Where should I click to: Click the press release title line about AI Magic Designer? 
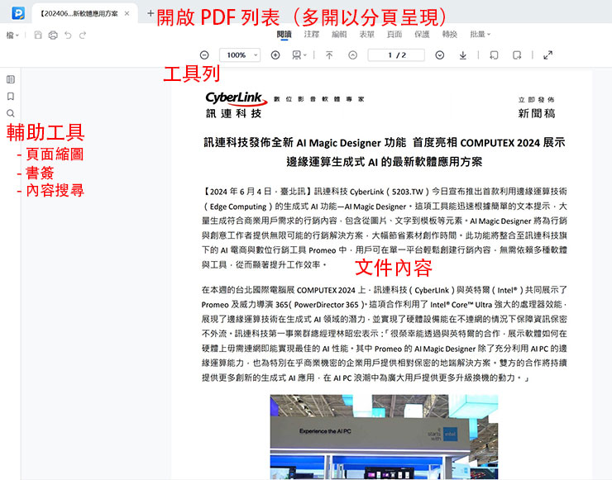384,143
